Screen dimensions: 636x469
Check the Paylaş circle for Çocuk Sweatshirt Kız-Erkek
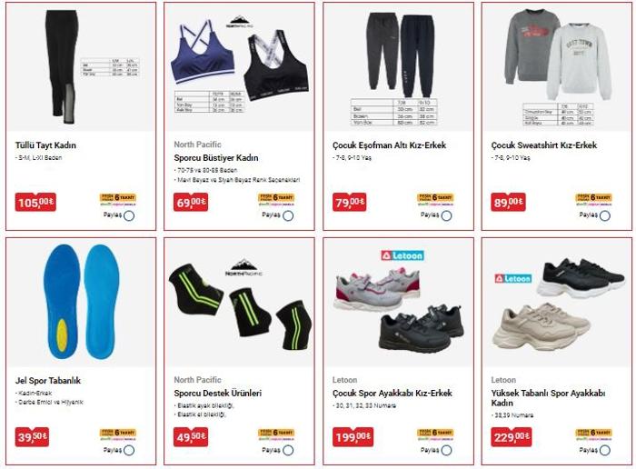click(x=605, y=215)
